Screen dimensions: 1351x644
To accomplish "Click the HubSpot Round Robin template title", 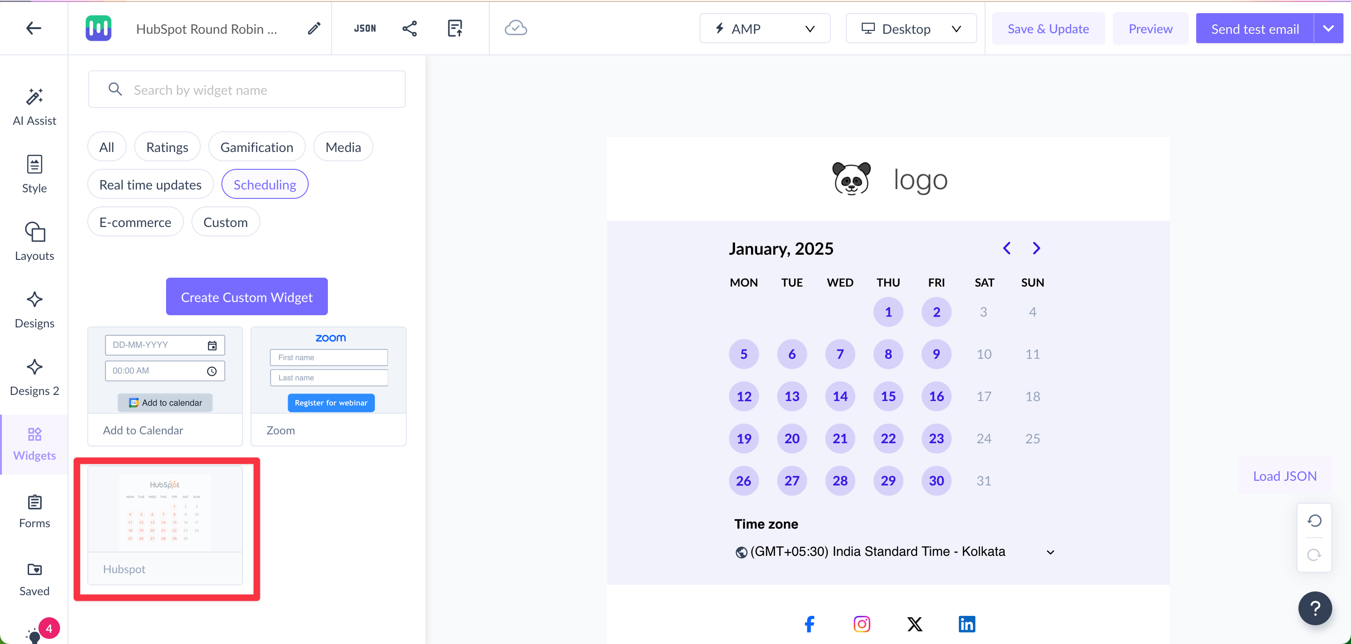I will (x=206, y=29).
